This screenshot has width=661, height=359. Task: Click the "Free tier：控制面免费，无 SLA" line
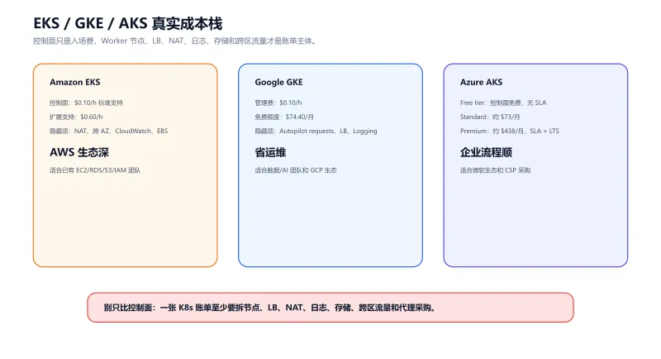[x=503, y=103]
